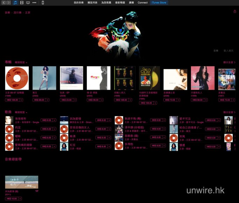Click the 音樂 breadcrumb link

[x=7, y=13]
